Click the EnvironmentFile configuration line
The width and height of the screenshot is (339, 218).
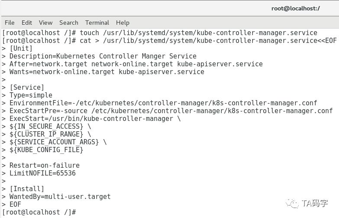tap(163, 103)
